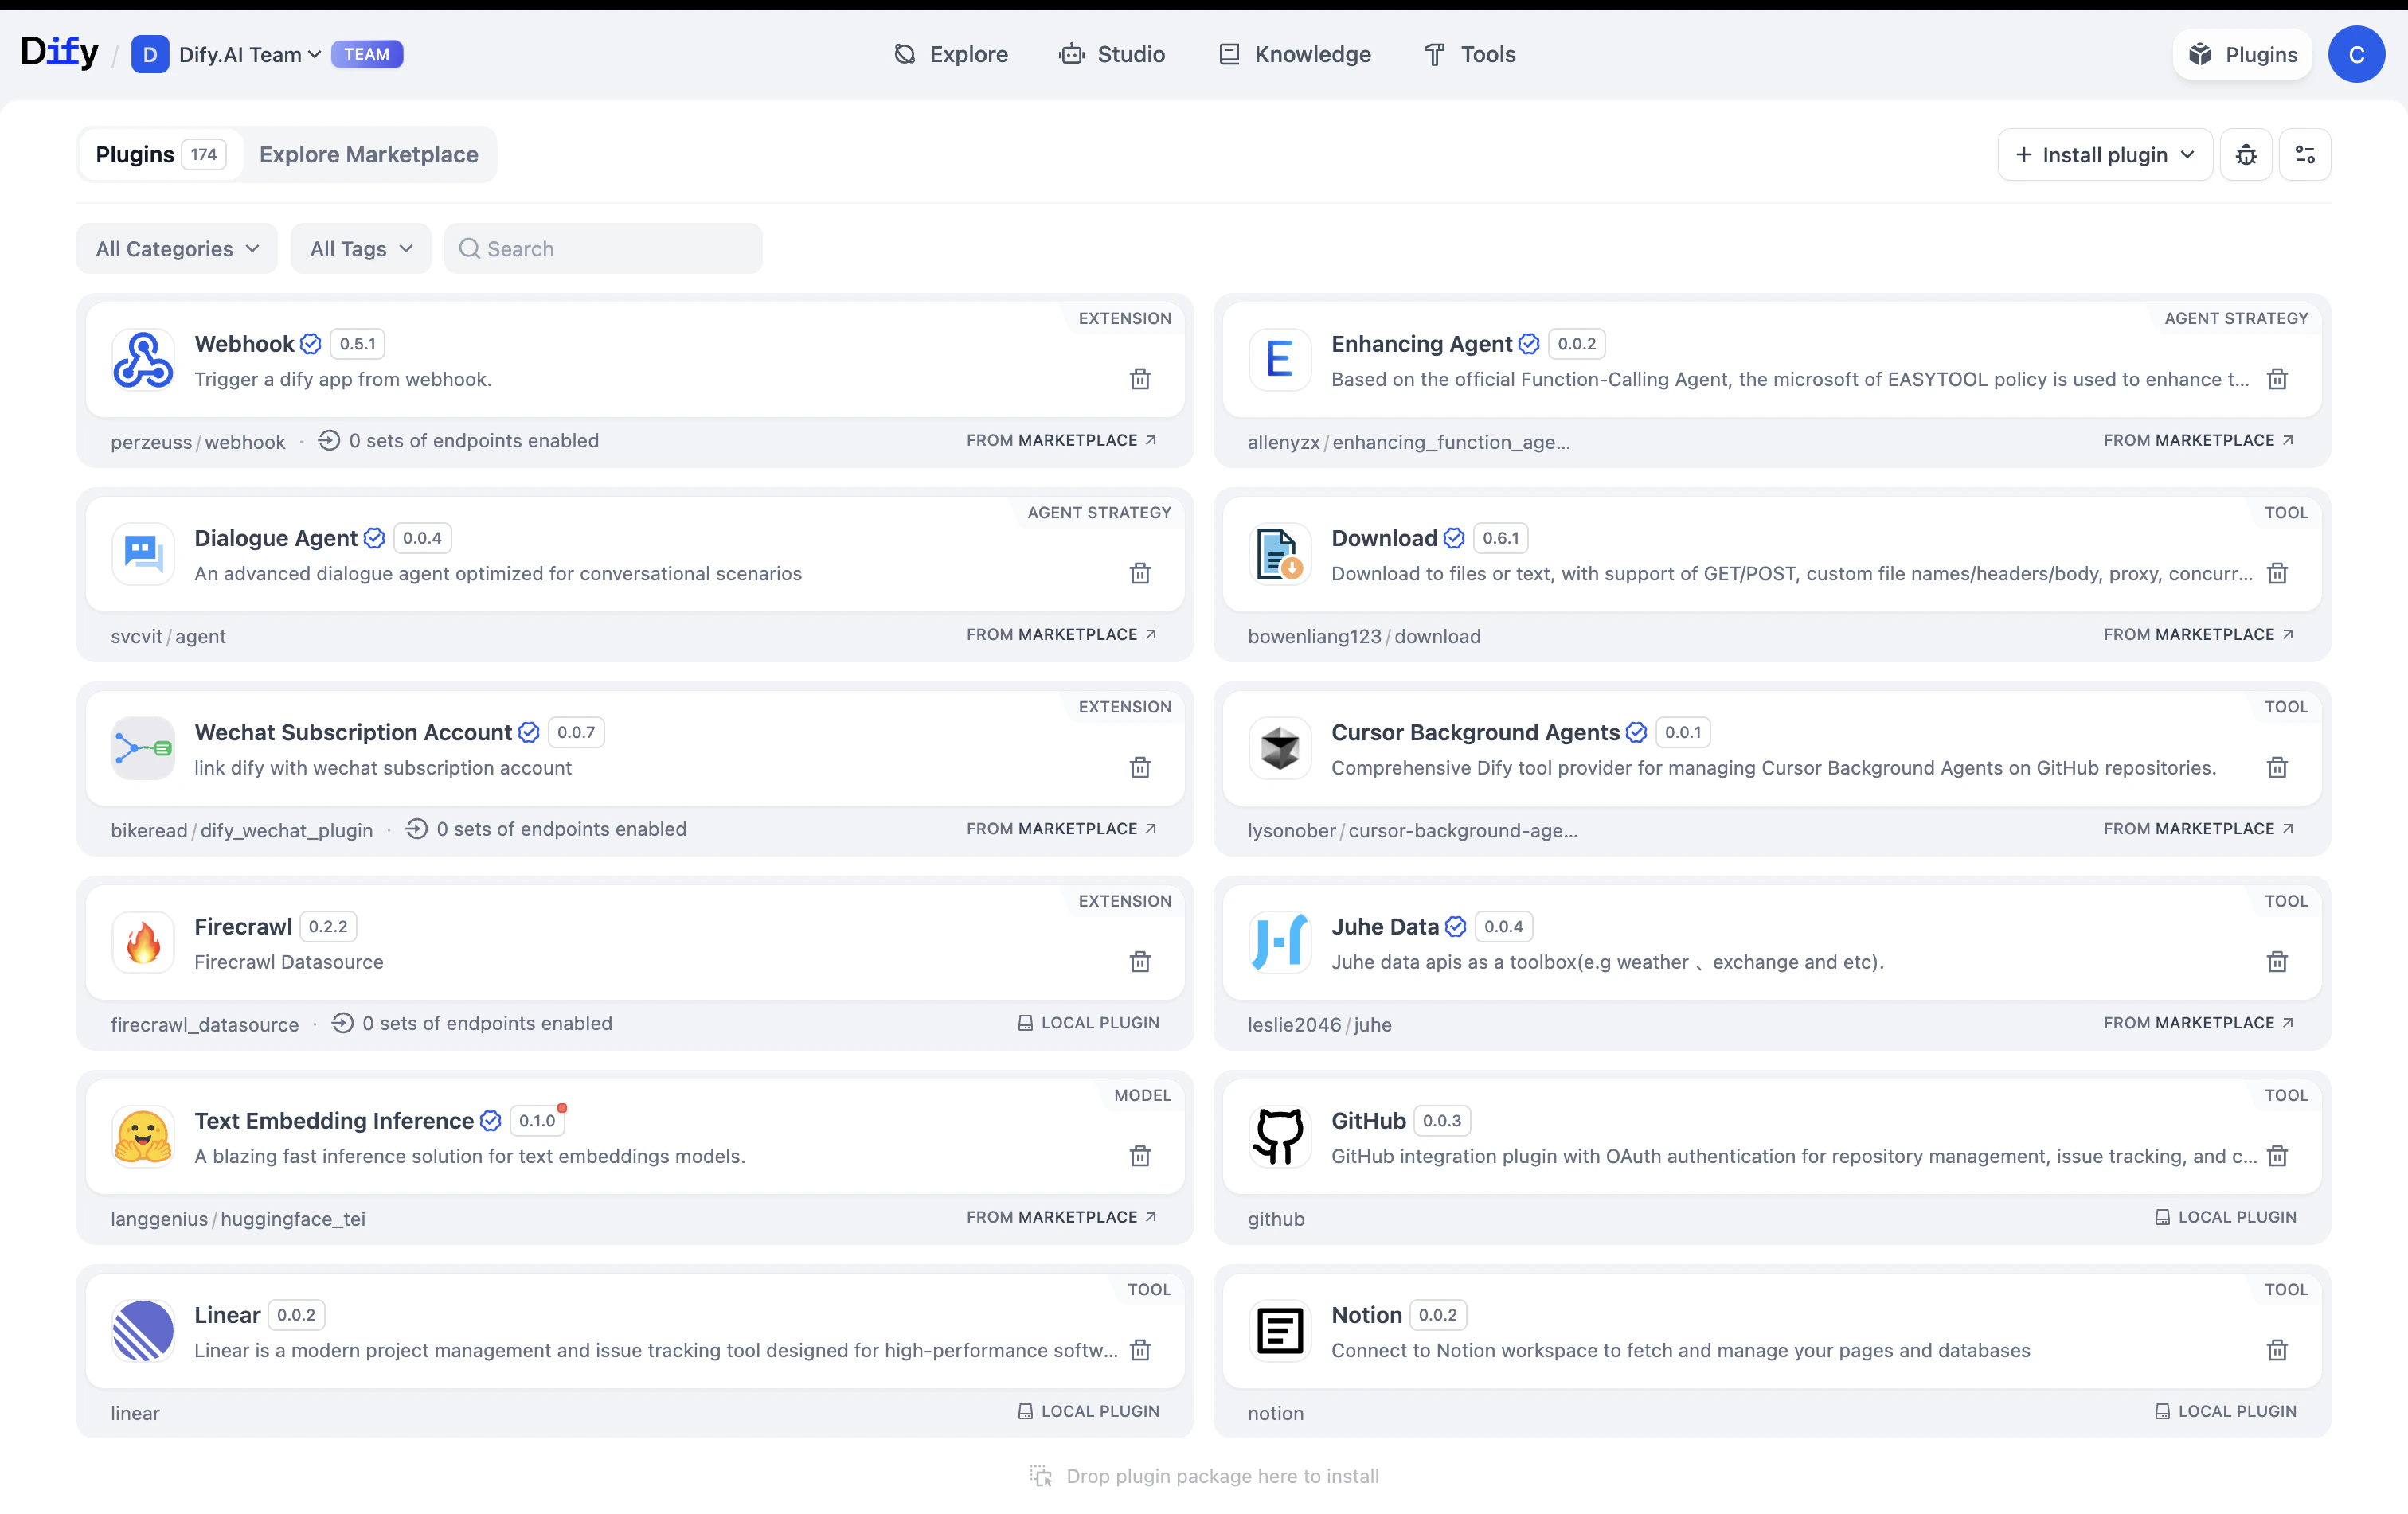2408x1514 pixels.
Task: Click the Firecrawl flame plugin icon
Action: click(x=143, y=942)
